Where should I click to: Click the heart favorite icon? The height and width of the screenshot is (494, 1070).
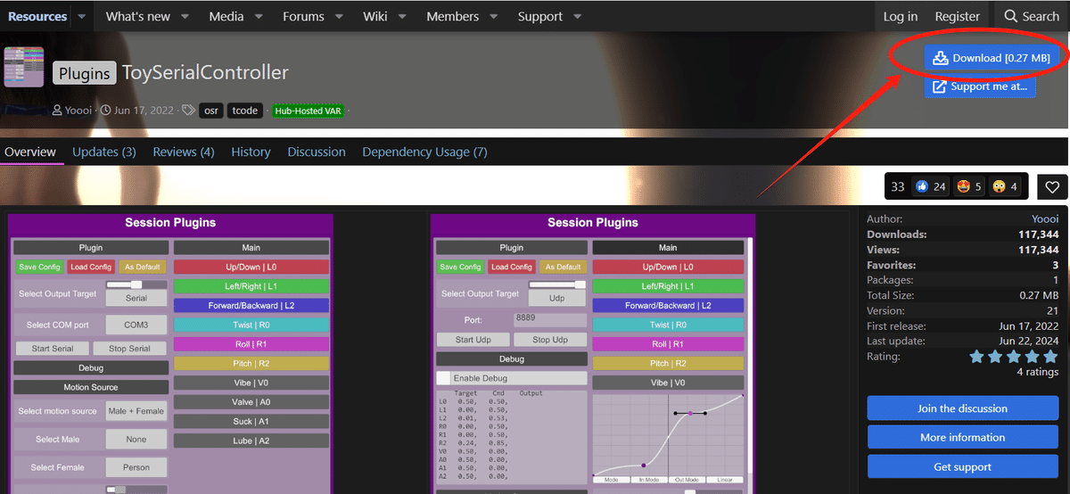tap(1052, 186)
